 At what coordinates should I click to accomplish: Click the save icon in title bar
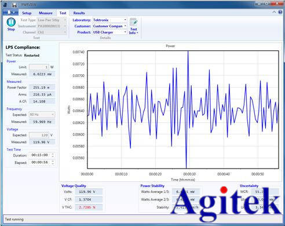point(14,5)
